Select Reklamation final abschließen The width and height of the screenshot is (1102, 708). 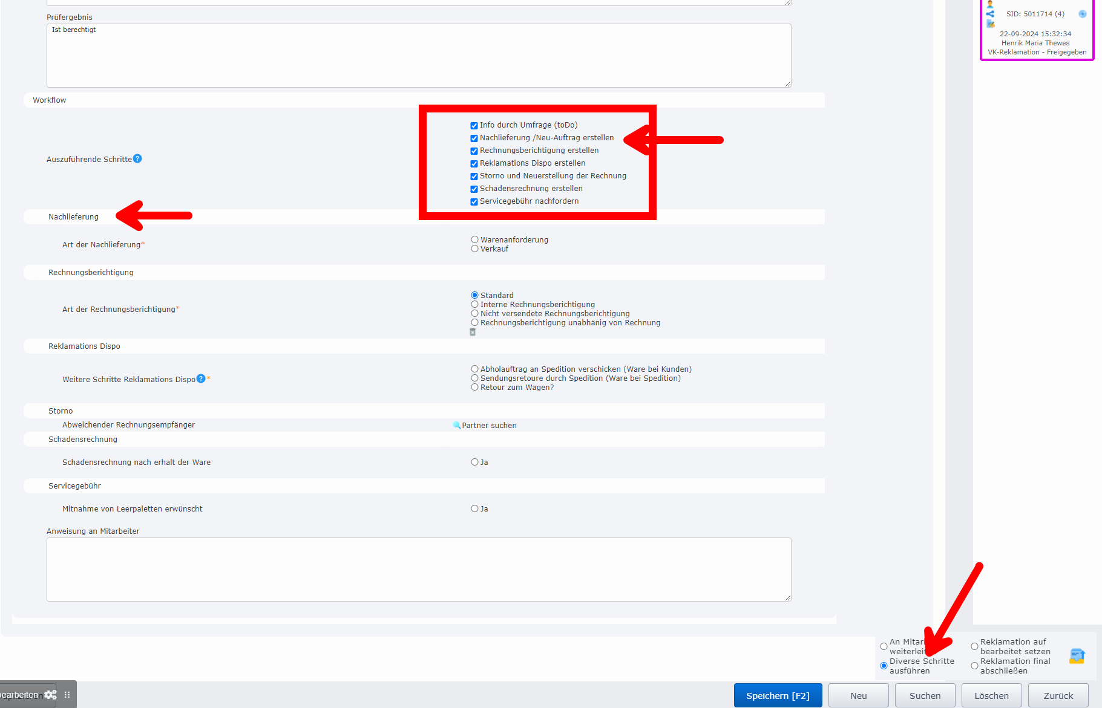974,666
